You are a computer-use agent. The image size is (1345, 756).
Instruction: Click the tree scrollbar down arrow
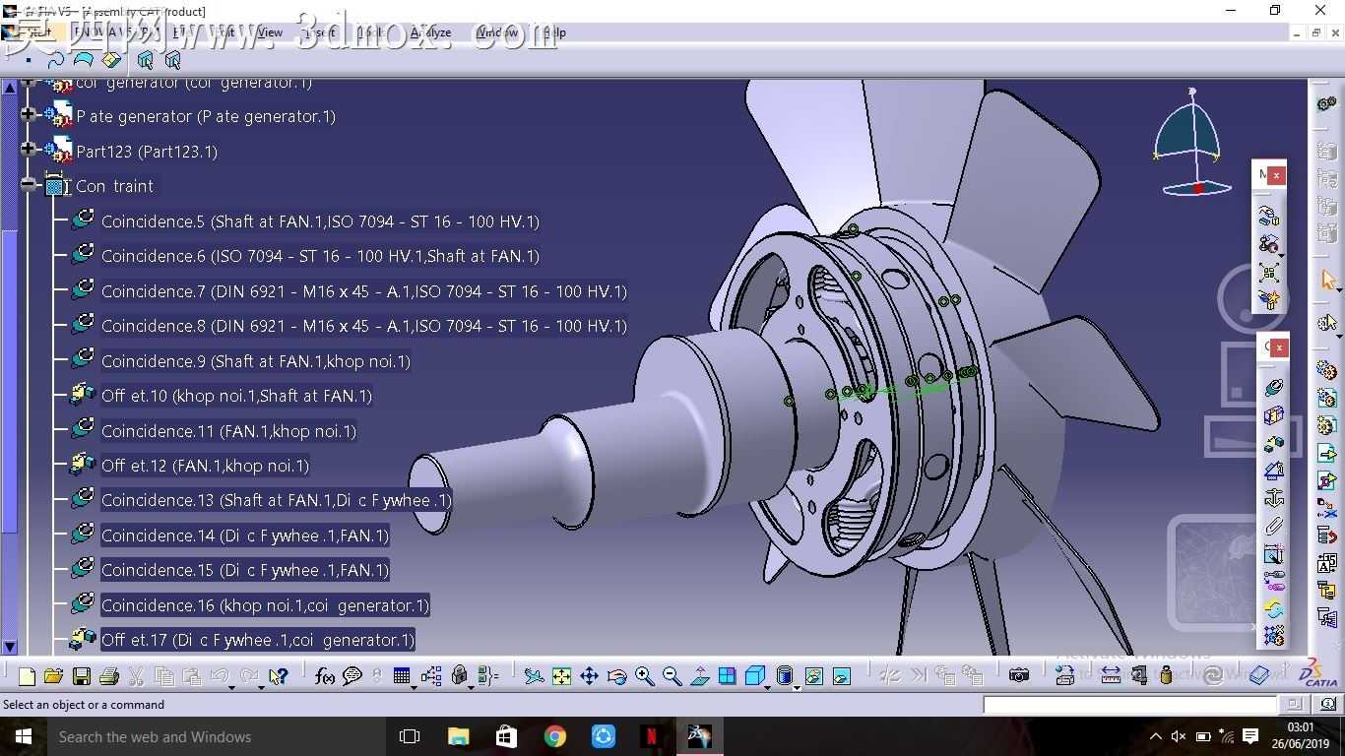10,647
